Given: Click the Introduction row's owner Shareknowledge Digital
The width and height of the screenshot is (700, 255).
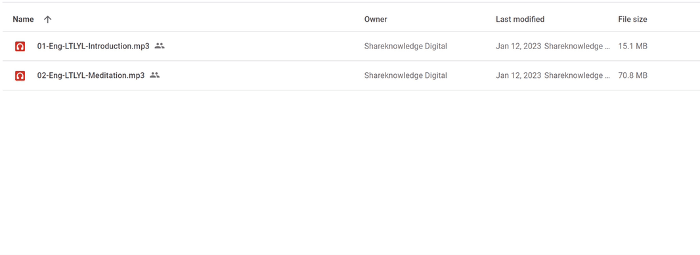Looking at the screenshot, I should 405,46.
